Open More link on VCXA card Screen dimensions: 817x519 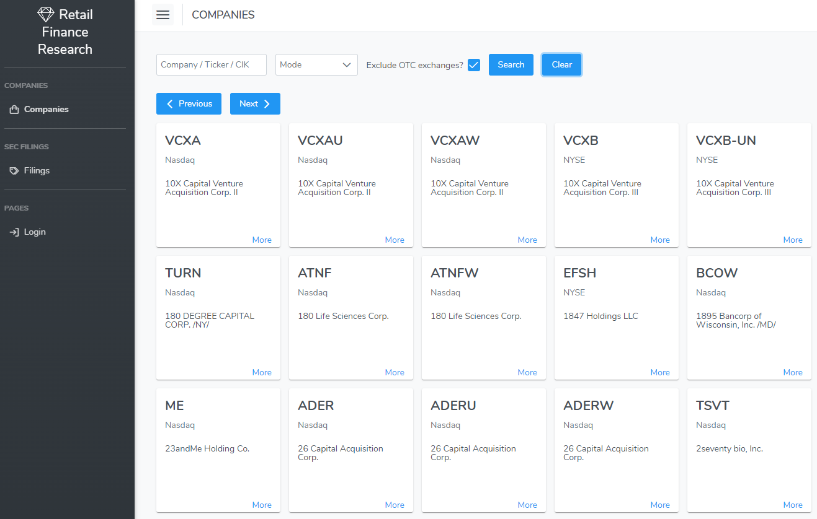tap(262, 240)
